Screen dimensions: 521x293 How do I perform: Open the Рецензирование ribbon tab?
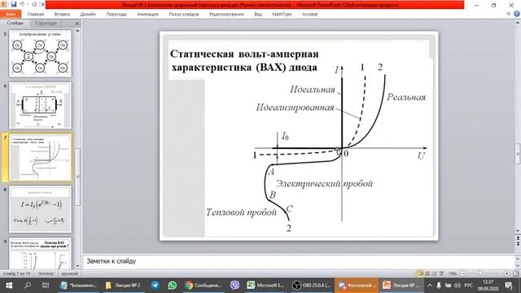[x=226, y=15]
